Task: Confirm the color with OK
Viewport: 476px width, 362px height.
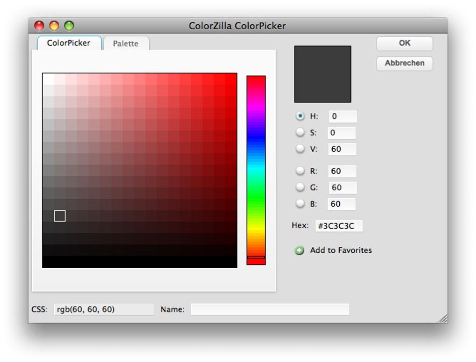Action: (x=404, y=43)
